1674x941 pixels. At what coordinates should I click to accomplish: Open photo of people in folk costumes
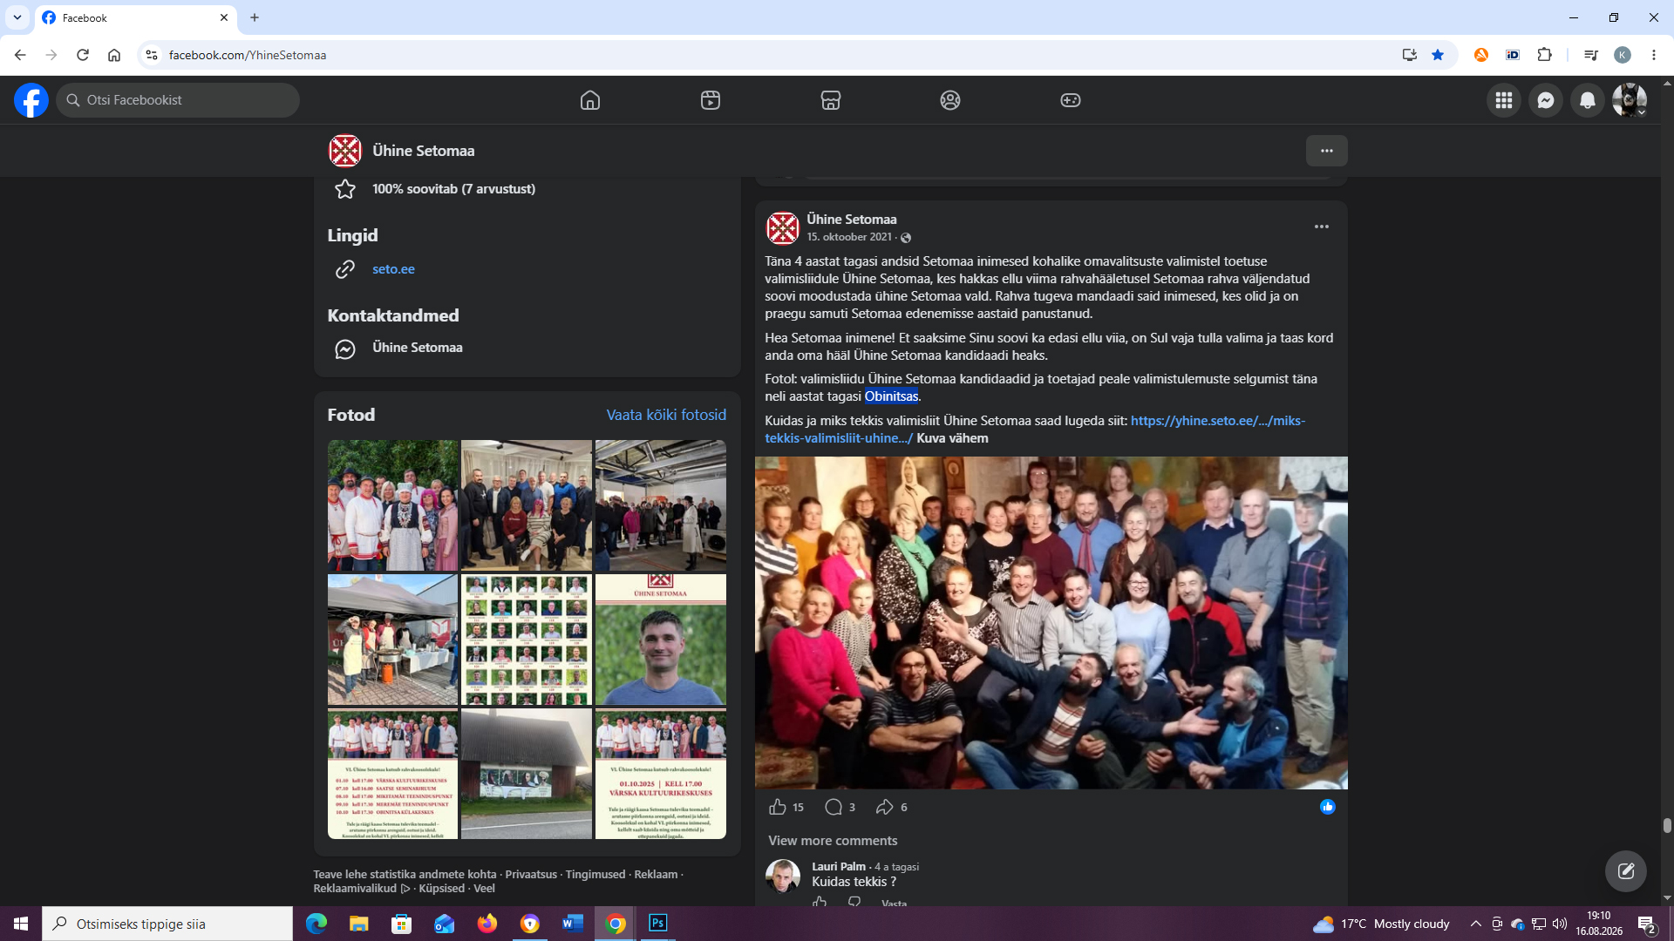click(x=392, y=505)
